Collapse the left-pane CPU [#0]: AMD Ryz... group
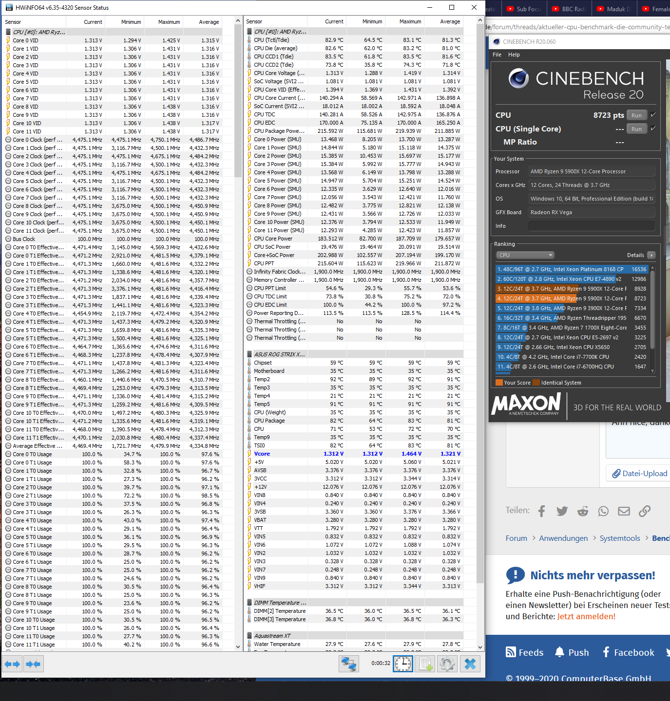Image resolution: width=670 pixels, height=701 pixels. pos(8,32)
